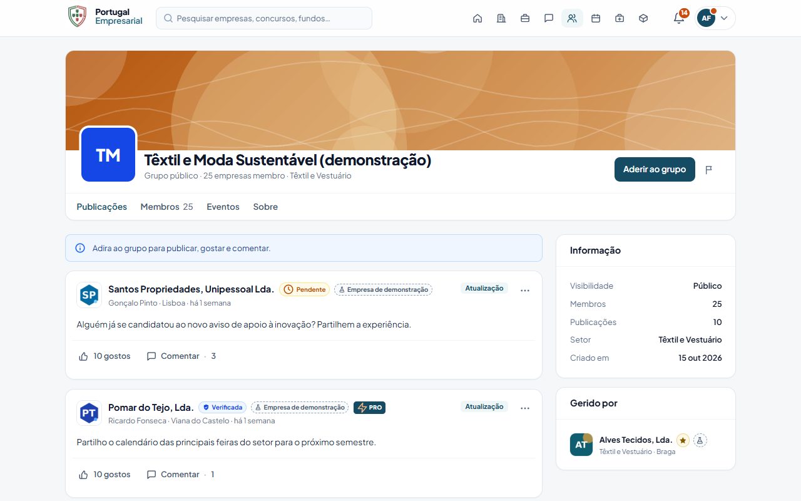Screen dimensions: 801x501
Task: Open the notifications bell with 14 badge
Action: point(679,18)
